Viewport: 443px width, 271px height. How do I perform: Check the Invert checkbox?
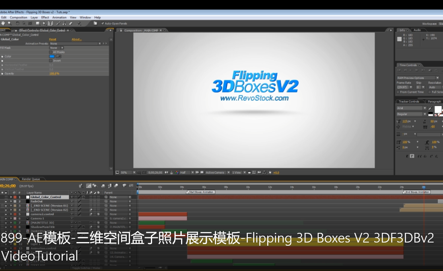[51, 61]
